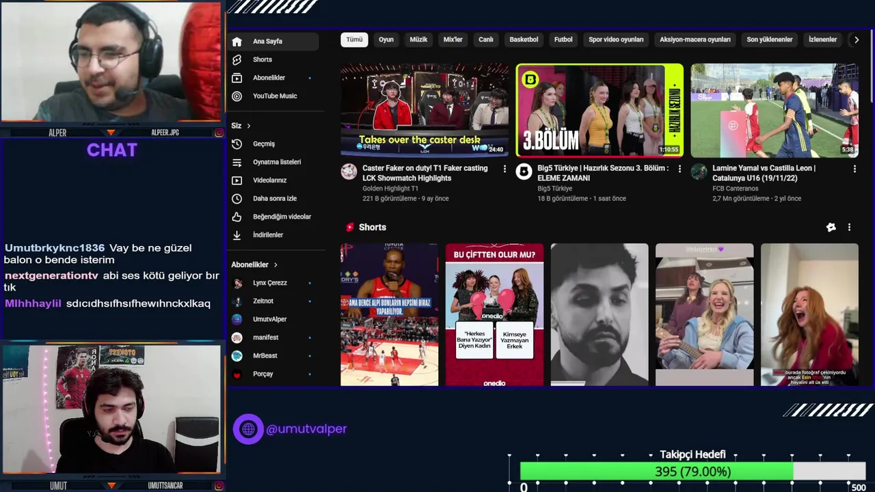Open Daha sonra izle clock icon

[237, 199]
